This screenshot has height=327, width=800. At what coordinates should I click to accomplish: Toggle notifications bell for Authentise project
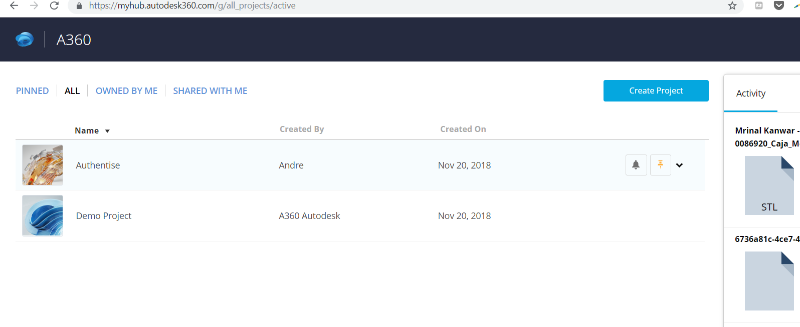point(636,165)
